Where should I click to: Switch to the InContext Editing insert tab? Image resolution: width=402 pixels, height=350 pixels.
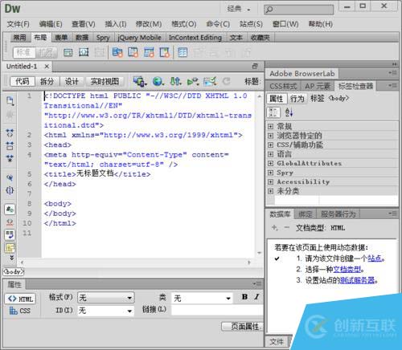(x=195, y=38)
